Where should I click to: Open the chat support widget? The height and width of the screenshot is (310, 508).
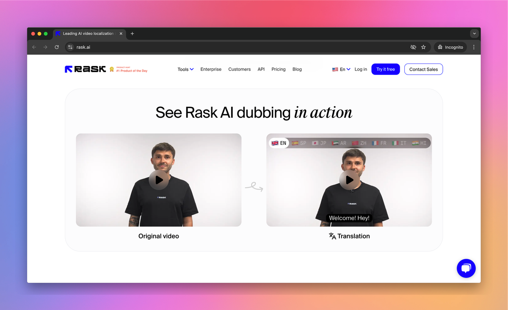pos(466,268)
